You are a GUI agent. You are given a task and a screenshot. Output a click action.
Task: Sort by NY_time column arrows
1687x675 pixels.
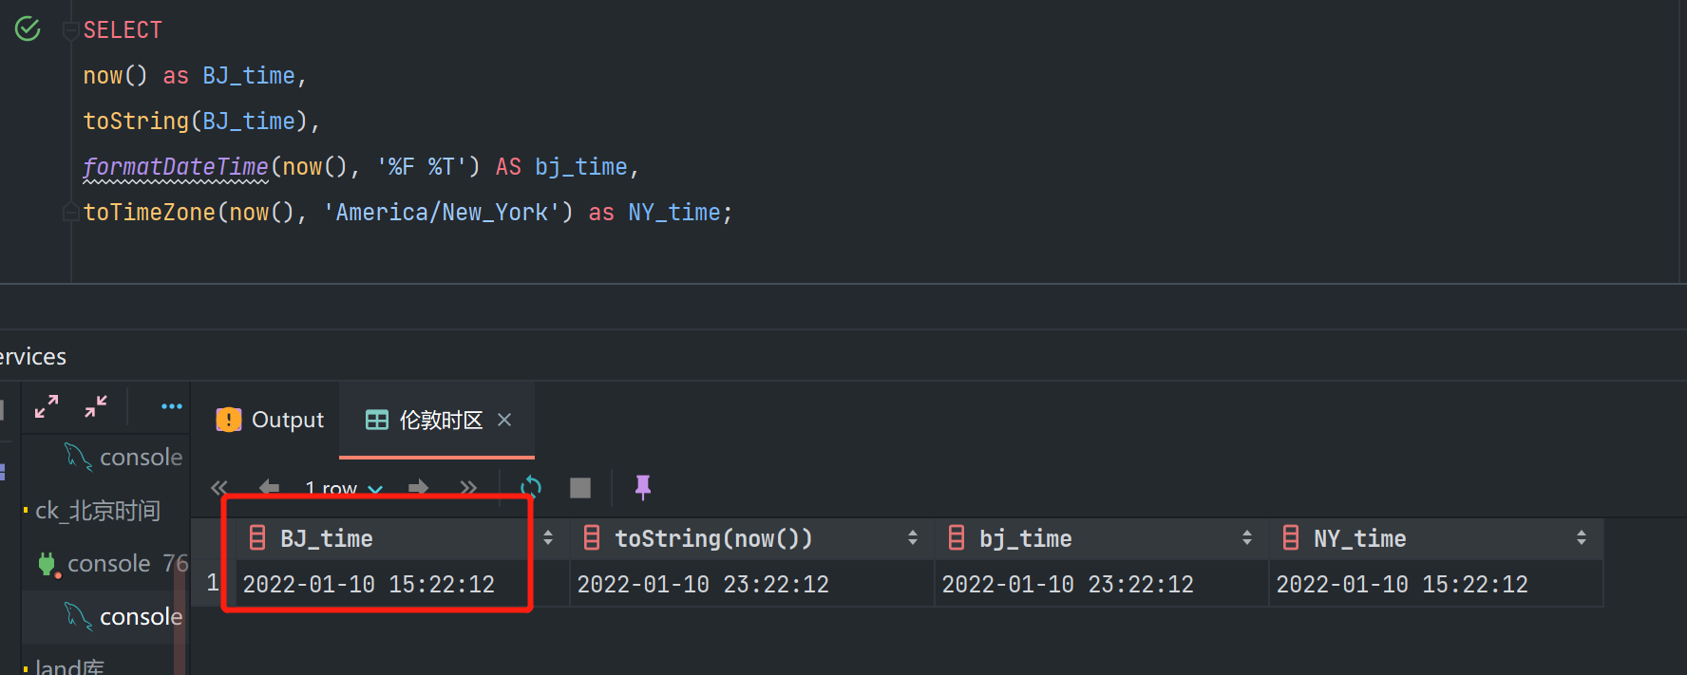[1582, 538]
